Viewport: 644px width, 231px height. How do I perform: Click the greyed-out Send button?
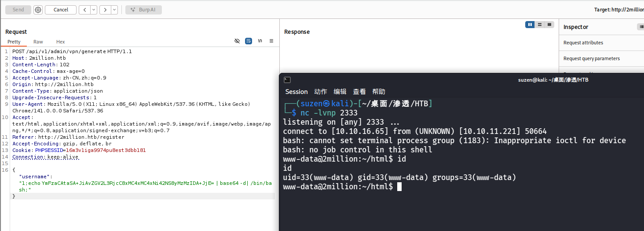click(18, 10)
